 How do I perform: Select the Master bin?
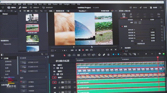point(5,14)
